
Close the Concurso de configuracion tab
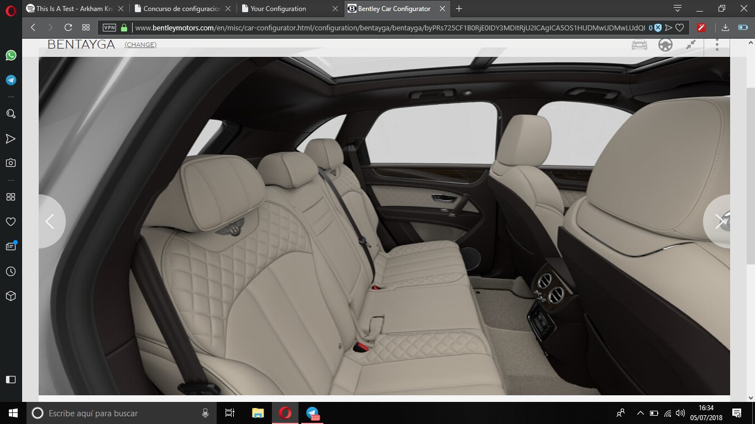pos(228,9)
